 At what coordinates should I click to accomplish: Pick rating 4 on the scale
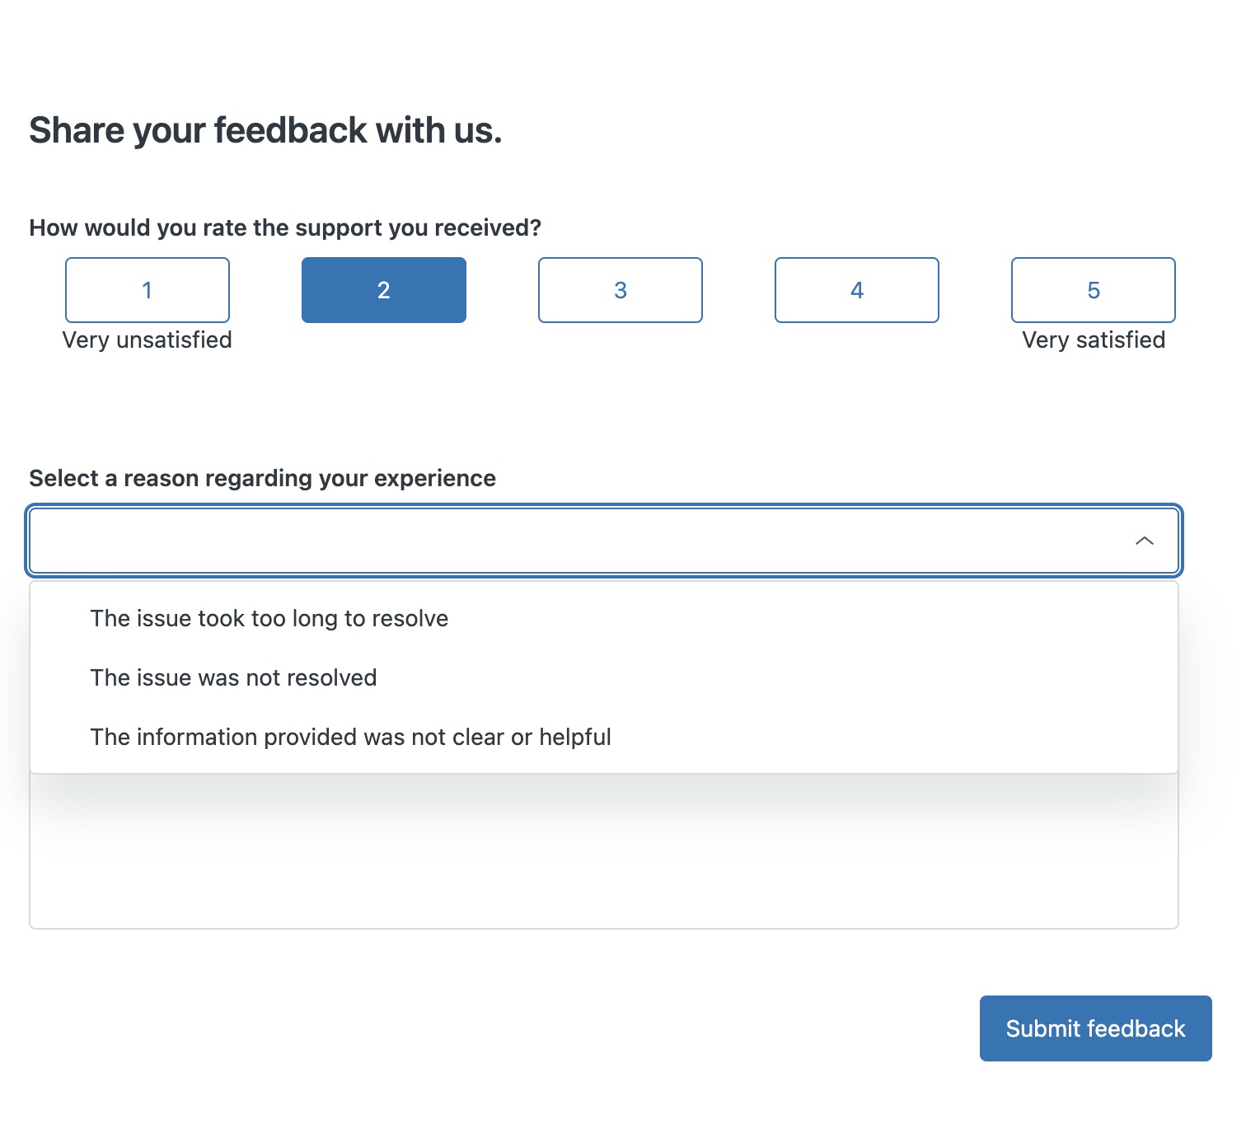click(x=857, y=290)
